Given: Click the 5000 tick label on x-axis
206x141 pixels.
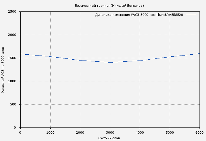Looking at the screenshot, I should (x=170, y=133).
